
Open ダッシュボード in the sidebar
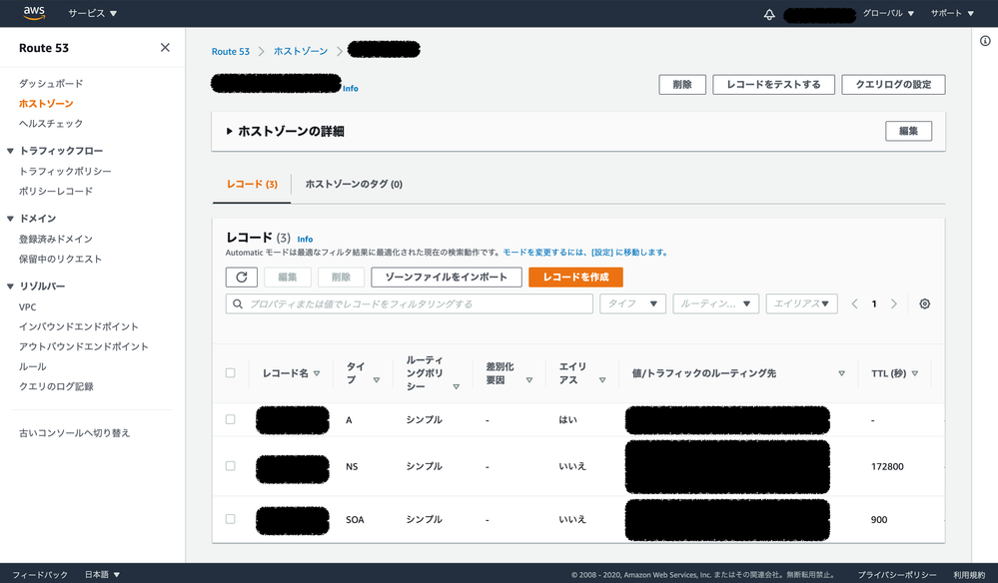pos(51,84)
